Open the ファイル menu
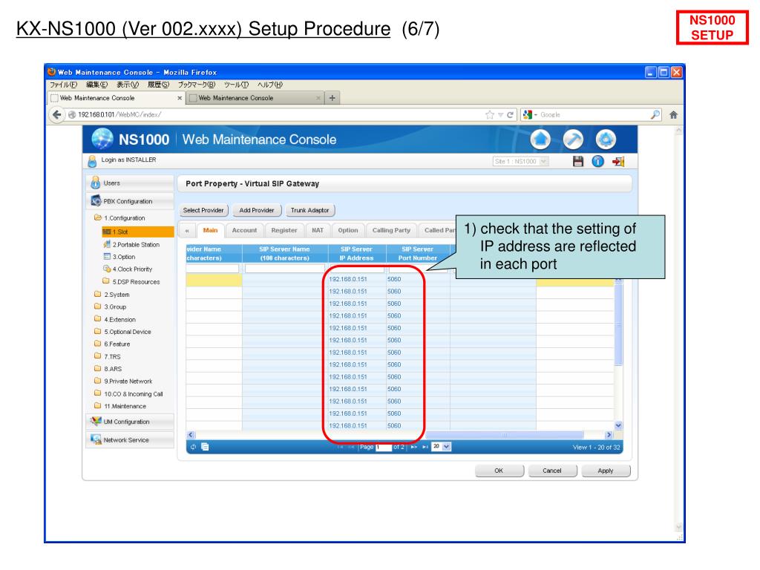The width and height of the screenshot is (760, 570). [x=63, y=85]
